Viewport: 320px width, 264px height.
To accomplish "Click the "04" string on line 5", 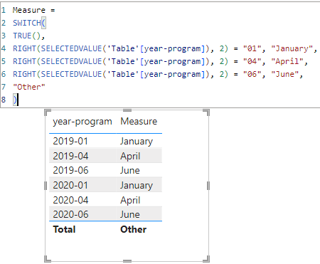I will tap(252, 61).
